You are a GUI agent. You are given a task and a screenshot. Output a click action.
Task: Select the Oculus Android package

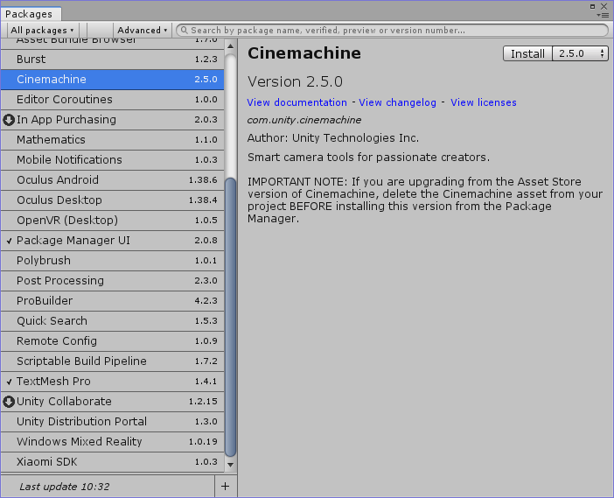coord(112,180)
